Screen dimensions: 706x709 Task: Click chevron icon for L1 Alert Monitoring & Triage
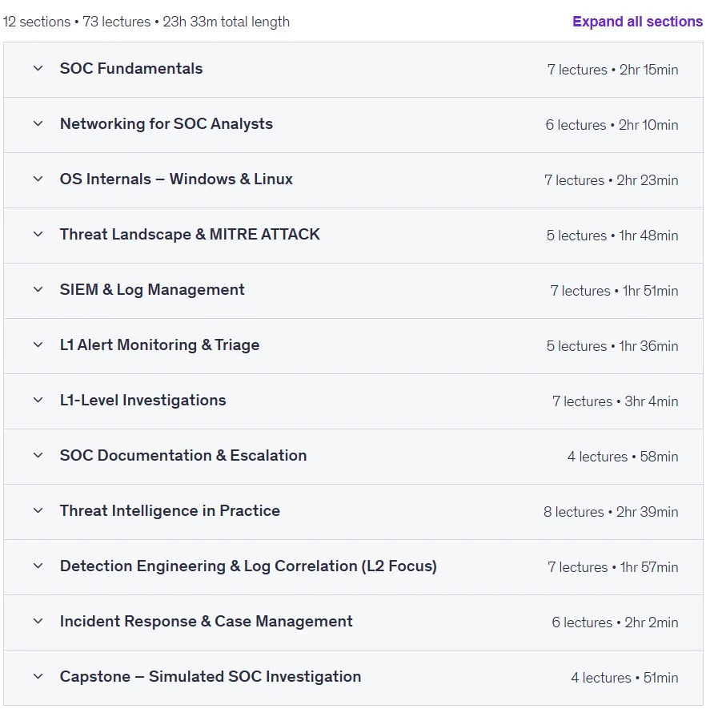(x=38, y=345)
